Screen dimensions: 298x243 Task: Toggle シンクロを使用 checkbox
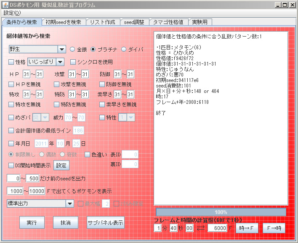click(x=73, y=62)
